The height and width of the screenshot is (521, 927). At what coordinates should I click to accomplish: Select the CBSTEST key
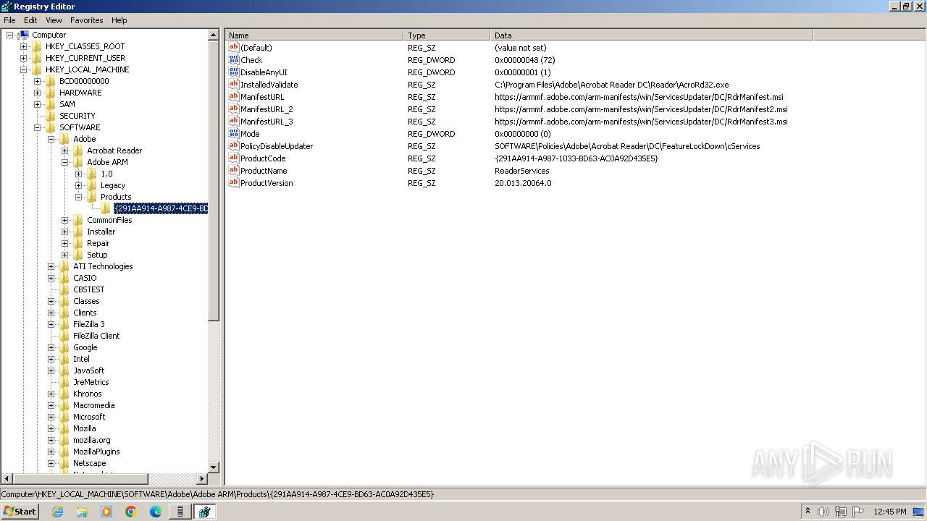88,289
